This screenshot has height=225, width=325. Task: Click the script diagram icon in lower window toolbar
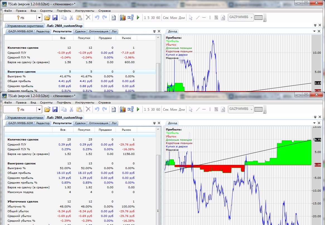pos(130,110)
